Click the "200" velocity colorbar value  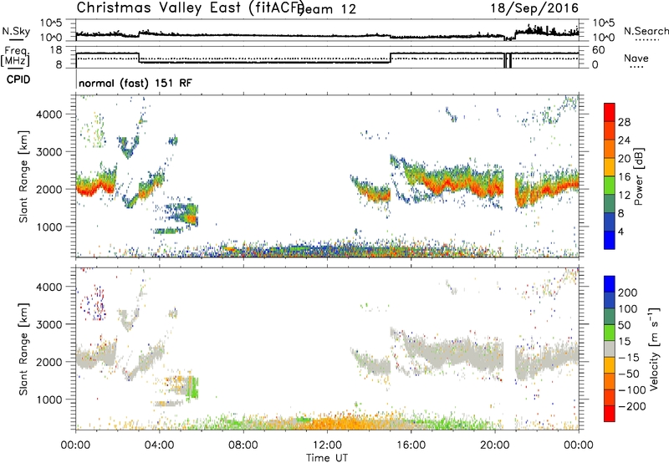628,293
